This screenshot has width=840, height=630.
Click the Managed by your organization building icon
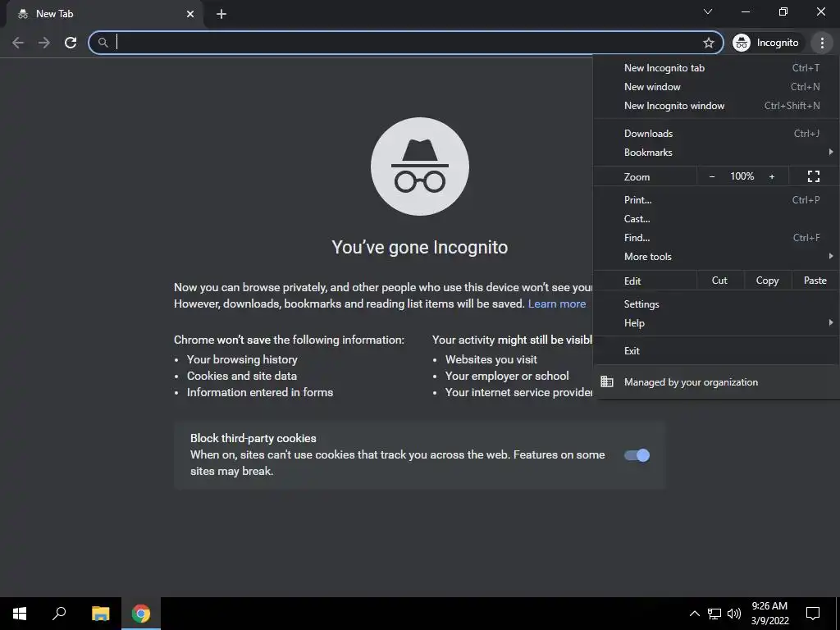(606, 381)
